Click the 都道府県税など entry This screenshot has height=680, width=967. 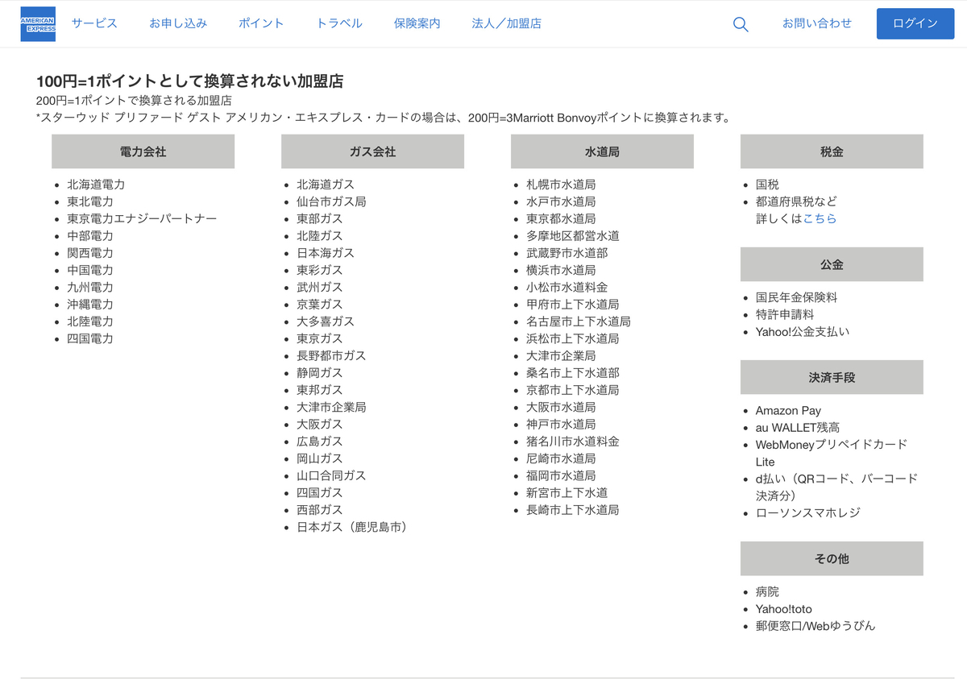click(796, 201)
